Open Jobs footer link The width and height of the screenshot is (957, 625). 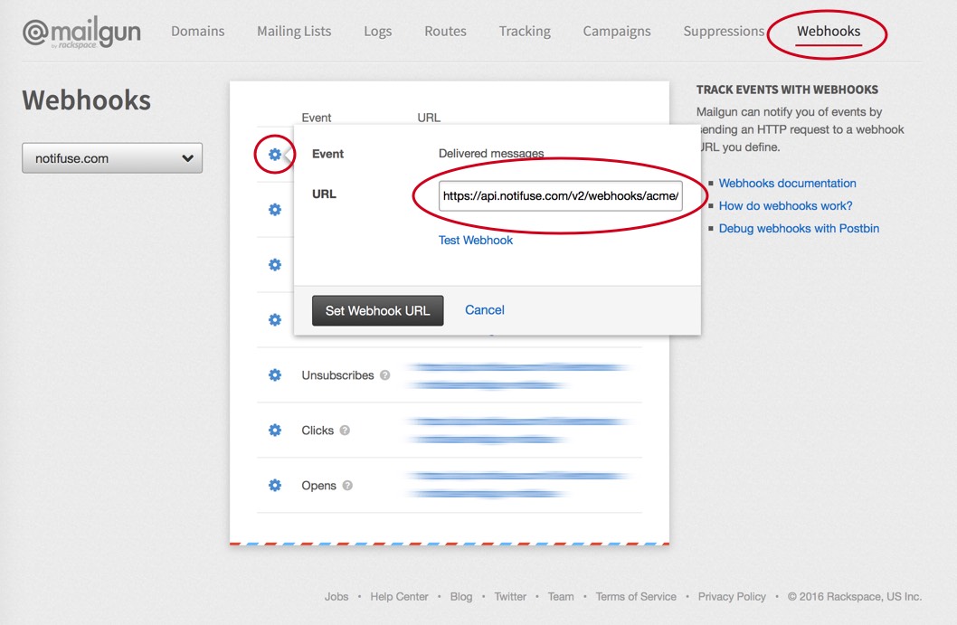(x=336, y=596)
